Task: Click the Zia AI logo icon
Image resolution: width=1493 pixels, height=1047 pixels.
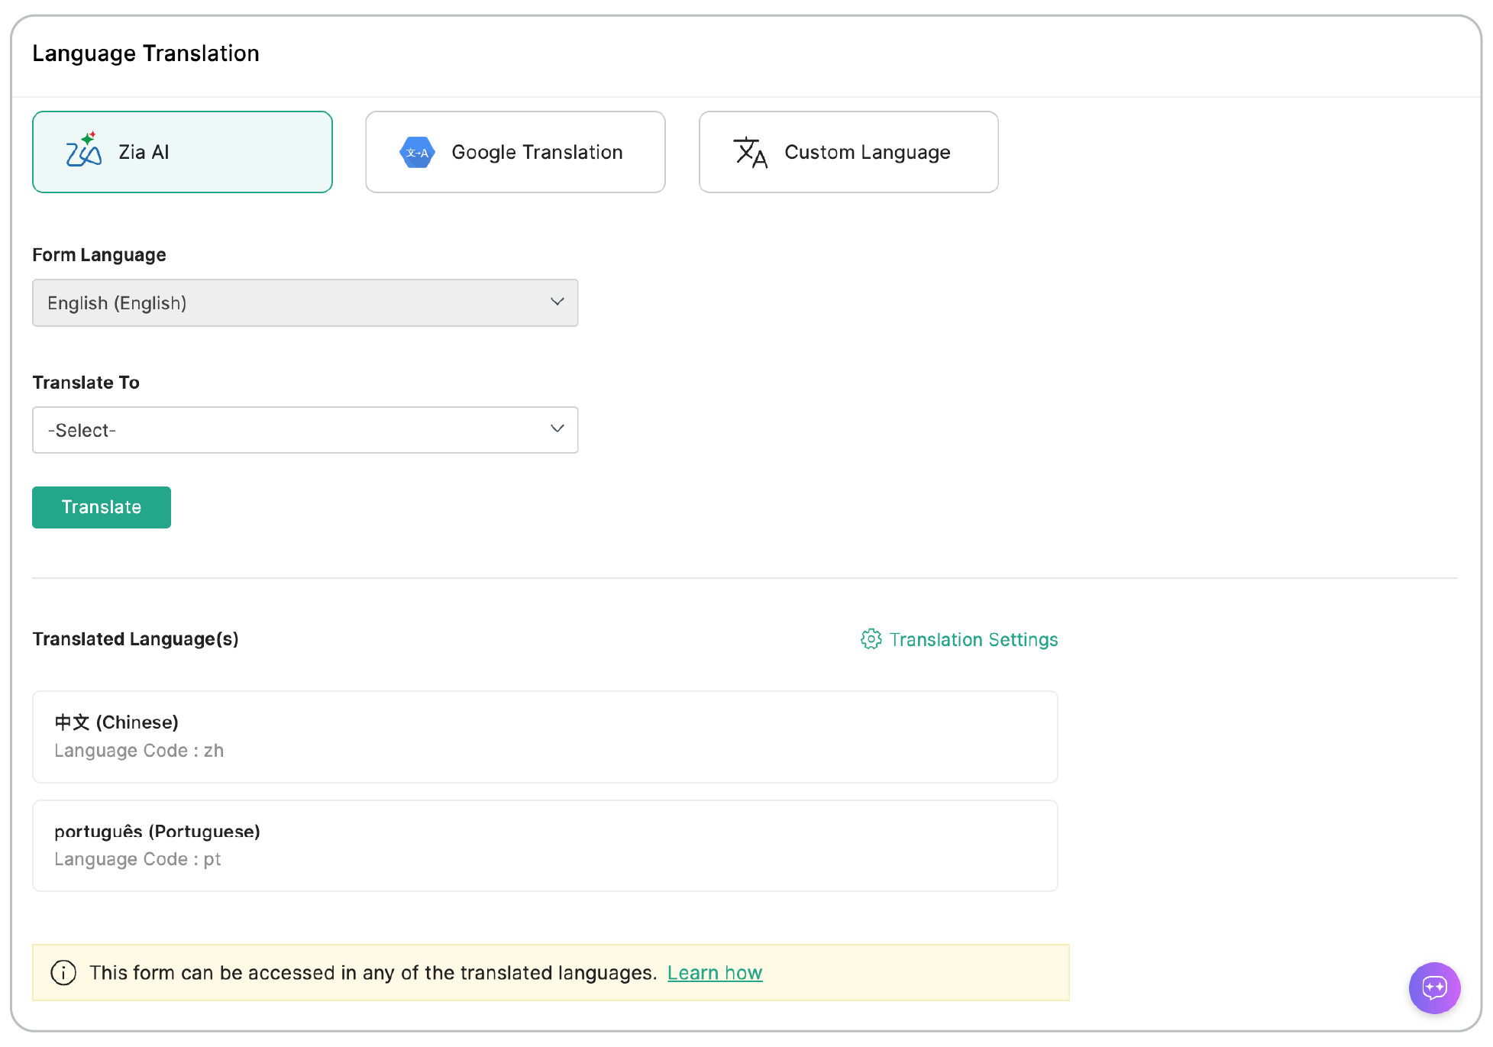Action: pos(84,150)
